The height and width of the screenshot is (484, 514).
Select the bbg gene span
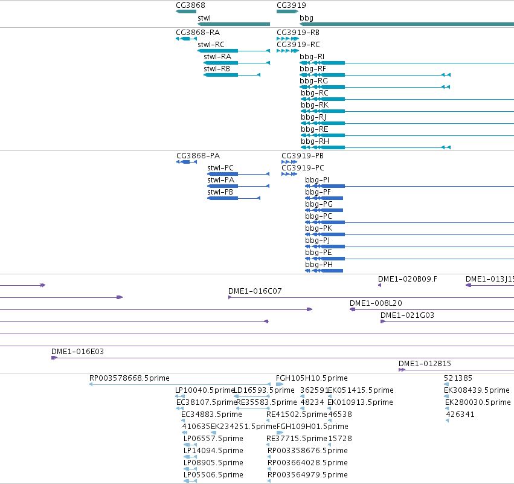(x=407, y=24)
